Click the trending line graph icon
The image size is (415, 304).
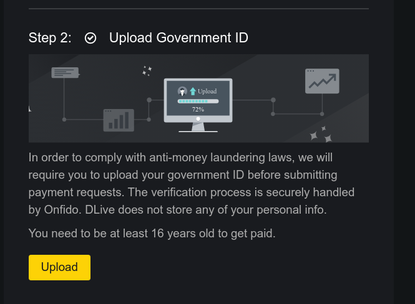(322, 81)
